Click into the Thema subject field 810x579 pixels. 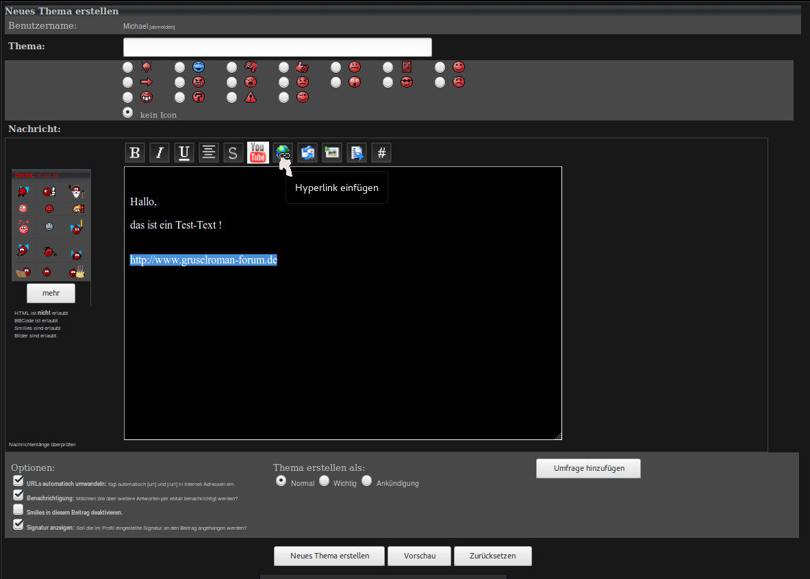(x=277, y=47)
